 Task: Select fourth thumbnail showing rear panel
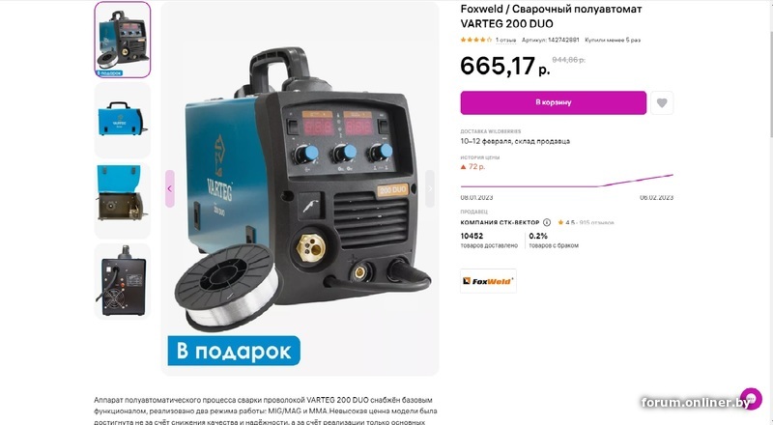(x=123, y=281)
